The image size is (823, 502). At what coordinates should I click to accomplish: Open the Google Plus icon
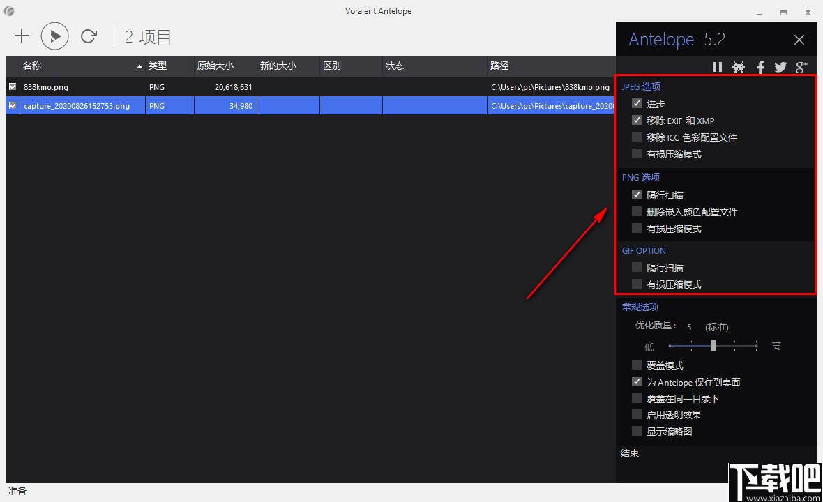click(x=801, y=67)
